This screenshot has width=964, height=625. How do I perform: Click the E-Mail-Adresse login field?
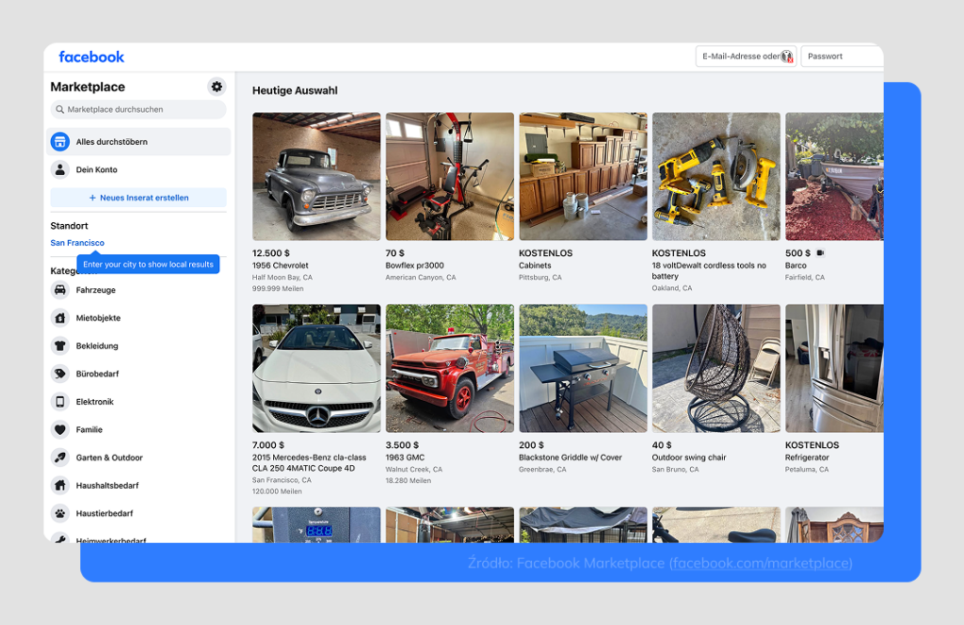click(746, 56)
